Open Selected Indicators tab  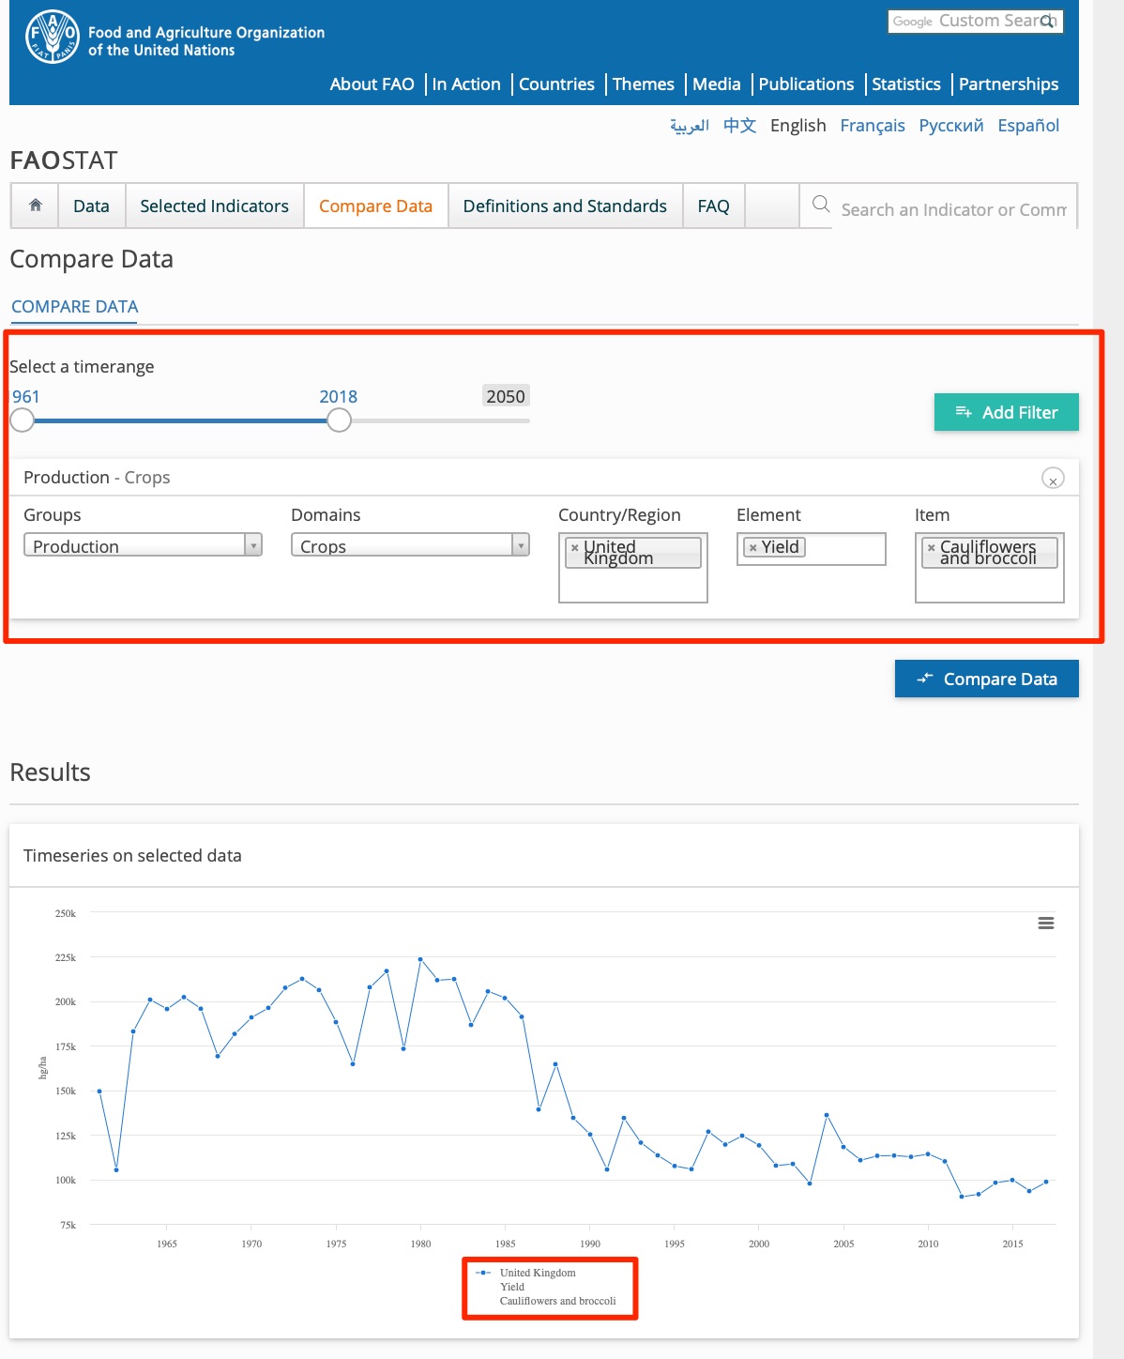[x=215, y=206]
